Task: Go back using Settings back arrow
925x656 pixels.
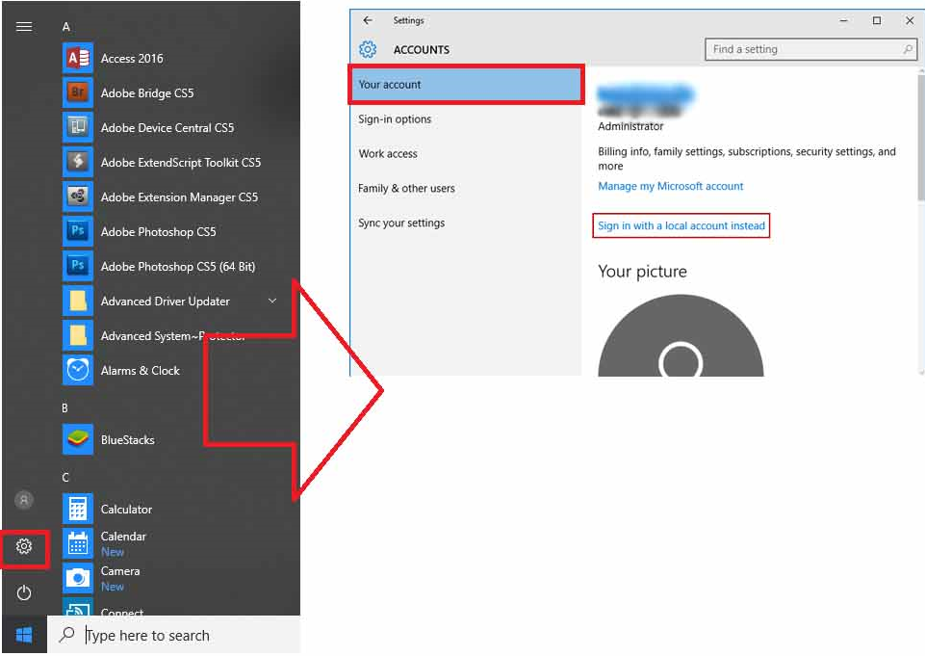Action: click(368, 20)
